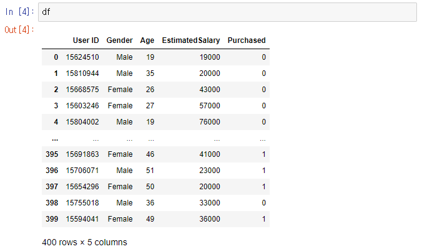Click Gender cell Female in row 399
Viewport: 422px width, 249px height.
pyautogui.click(x=120, y=219)
